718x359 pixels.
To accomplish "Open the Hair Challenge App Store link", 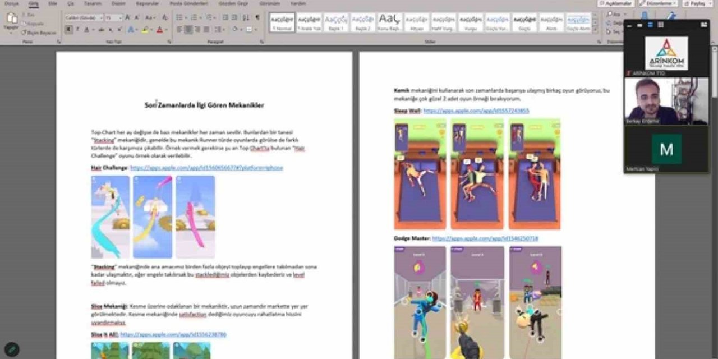I will pyautogui.click(x=206, y=168).
